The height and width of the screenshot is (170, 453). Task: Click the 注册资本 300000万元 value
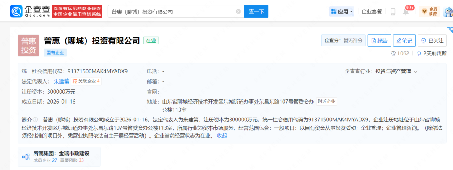click(x=61, y=92)
